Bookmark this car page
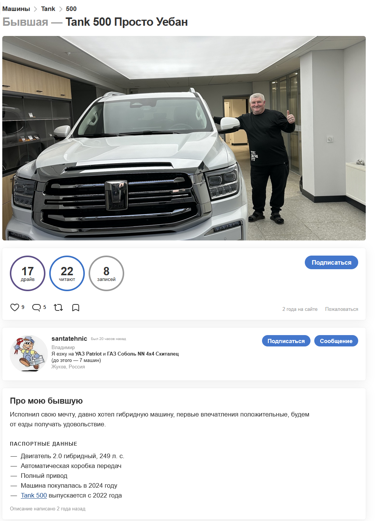This screenshot has height=521, width=390. [76, 307]
